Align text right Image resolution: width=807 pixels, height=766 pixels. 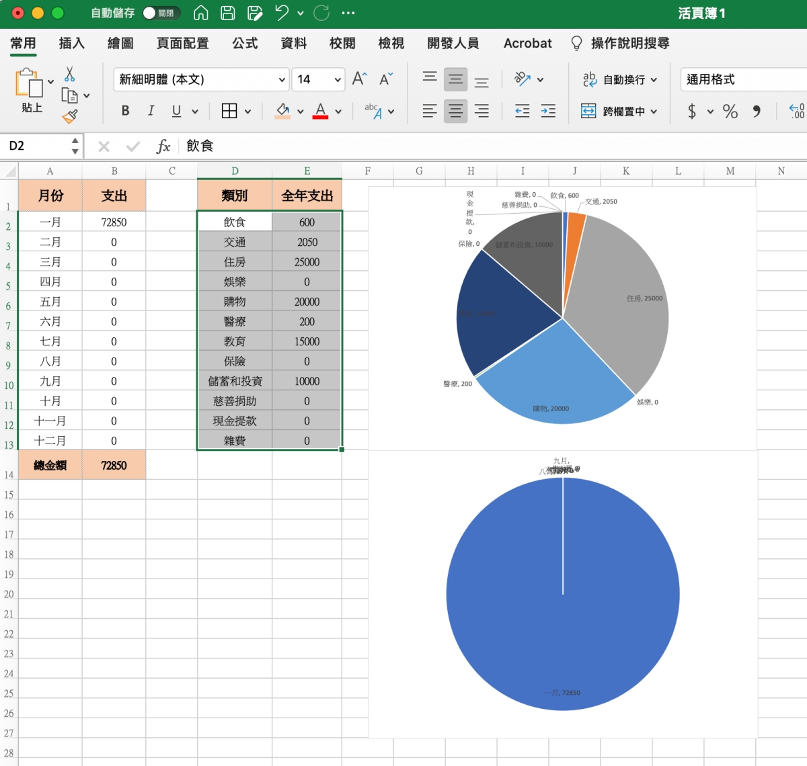tap(482, 111)
